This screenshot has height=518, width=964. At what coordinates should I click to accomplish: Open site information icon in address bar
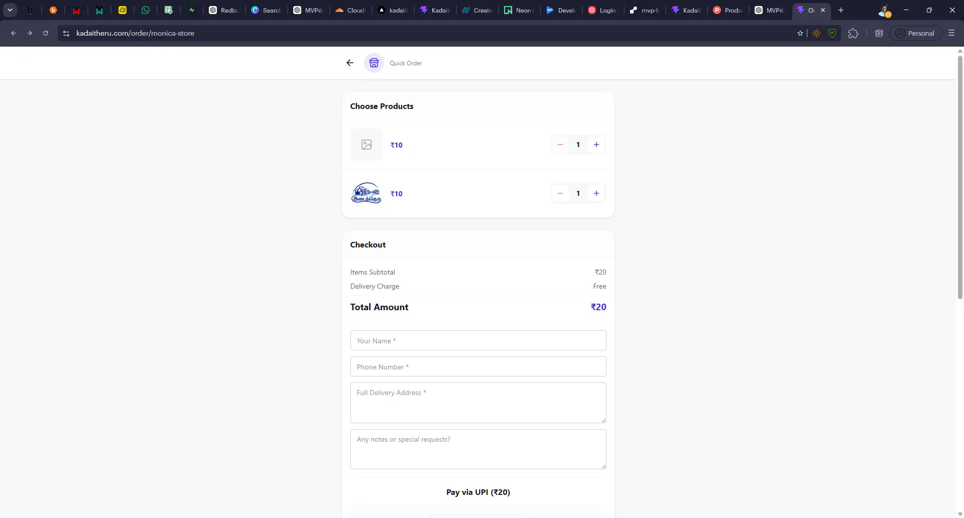(66, 33)
